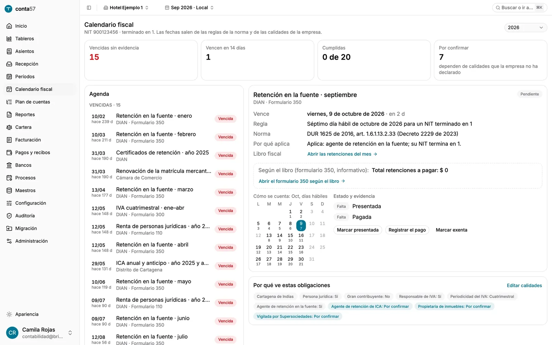Toggle the sidebar collapse icon
Screen dimensions: 552x345
coord(89,8)
